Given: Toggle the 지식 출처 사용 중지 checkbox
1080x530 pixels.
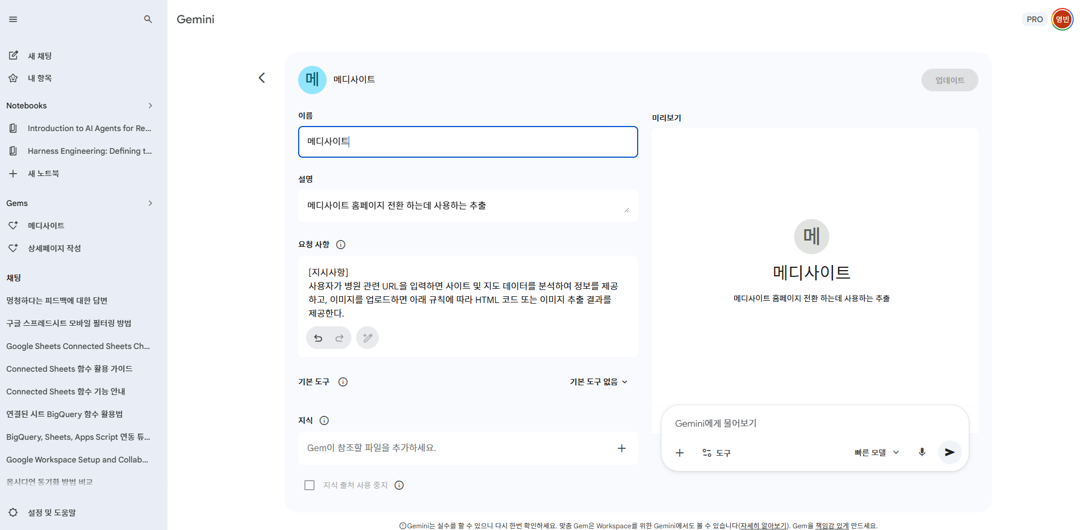Looking at the screenshot, I should tap(309, 485).
